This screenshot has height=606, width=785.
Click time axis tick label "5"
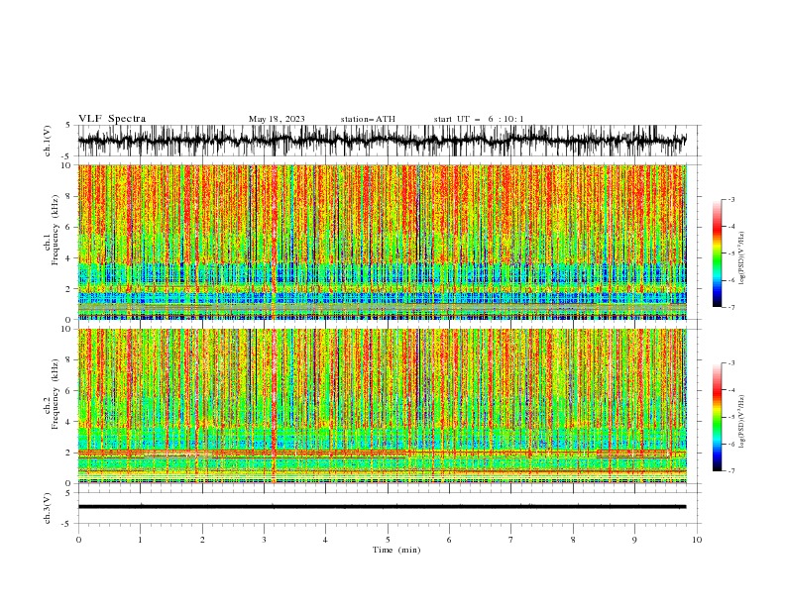(x=388, y=540)
